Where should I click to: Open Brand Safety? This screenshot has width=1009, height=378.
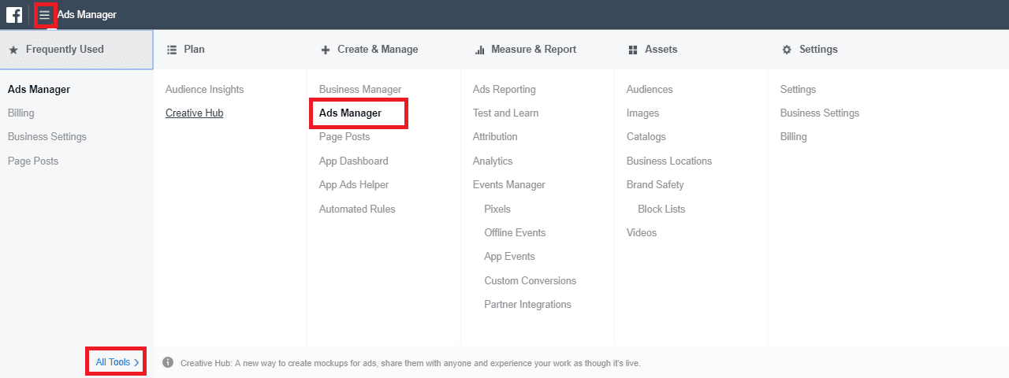point(655,184)
